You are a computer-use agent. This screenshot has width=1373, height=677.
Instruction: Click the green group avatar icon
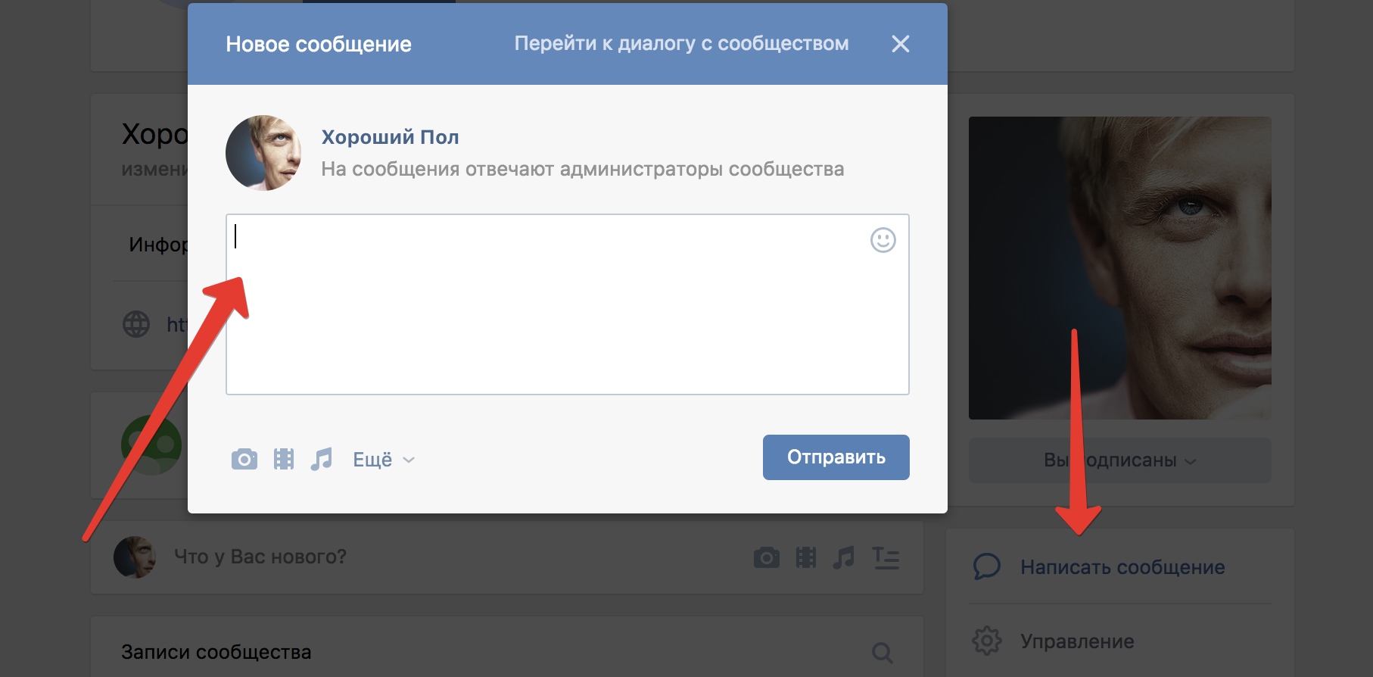point(152,445)
